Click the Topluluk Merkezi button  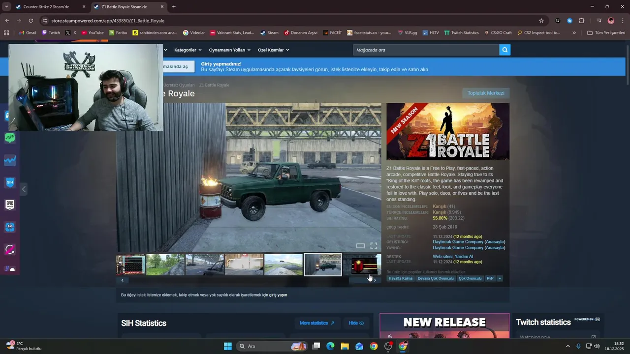coord(486,93)
